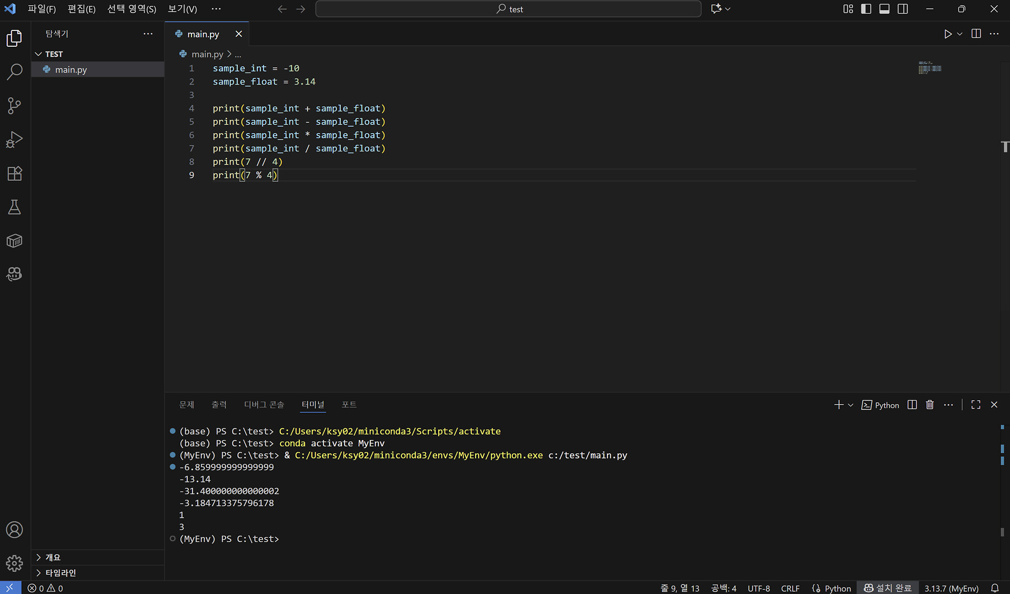Click the test search command bar

point(508,9)
